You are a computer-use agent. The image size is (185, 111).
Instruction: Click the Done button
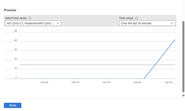(13, 105)
